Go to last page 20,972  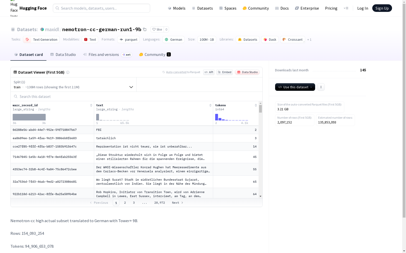click(160, 203)
